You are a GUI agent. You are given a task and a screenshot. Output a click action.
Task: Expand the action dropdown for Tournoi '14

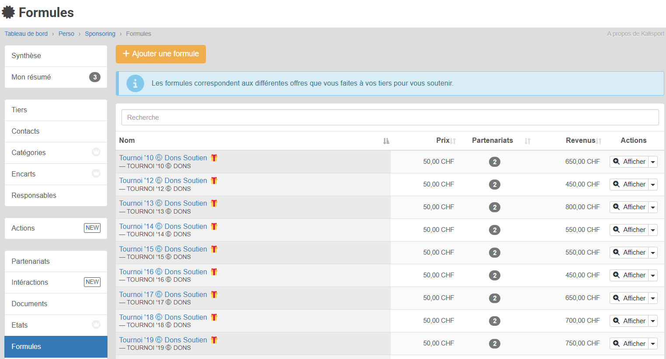(x=653, y=230)
